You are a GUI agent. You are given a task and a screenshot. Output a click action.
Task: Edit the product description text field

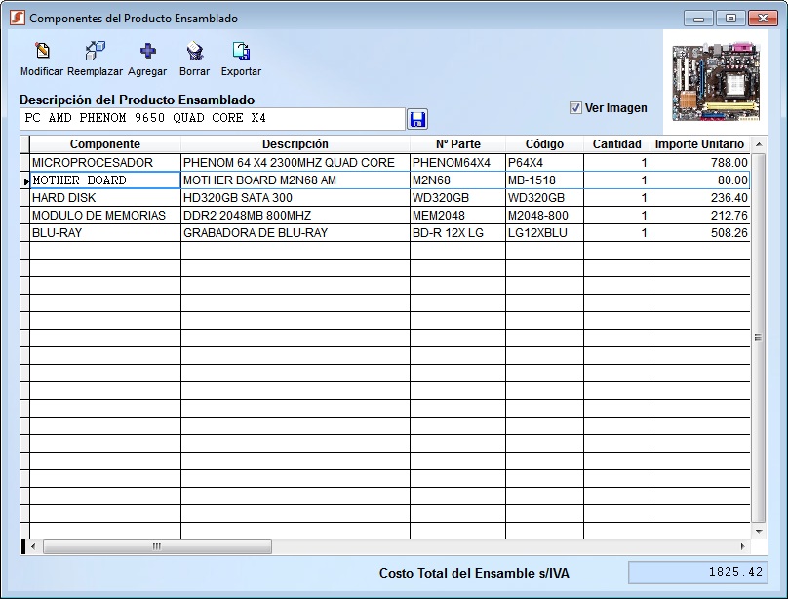coord(212,119)
